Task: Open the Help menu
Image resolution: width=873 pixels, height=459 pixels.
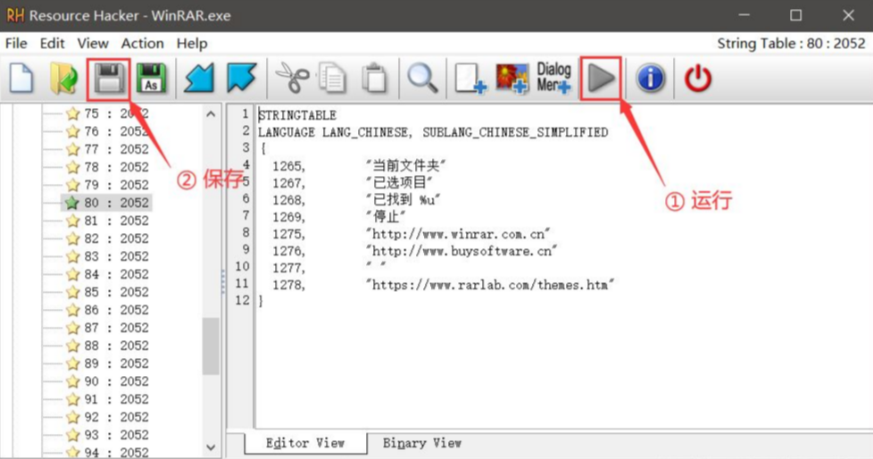Action: (192, 44)
